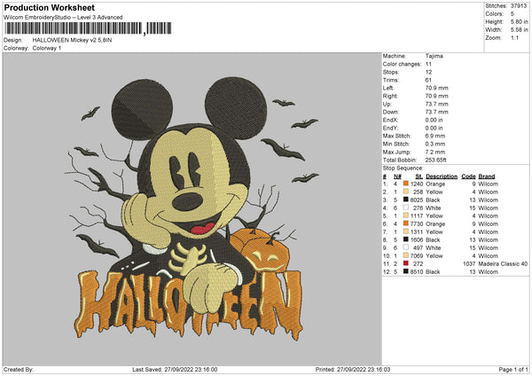Click the 'Printed: 27/09/2022 23:16:03' footer text
This screenshot has width=532, height=376.
[353, 369]
